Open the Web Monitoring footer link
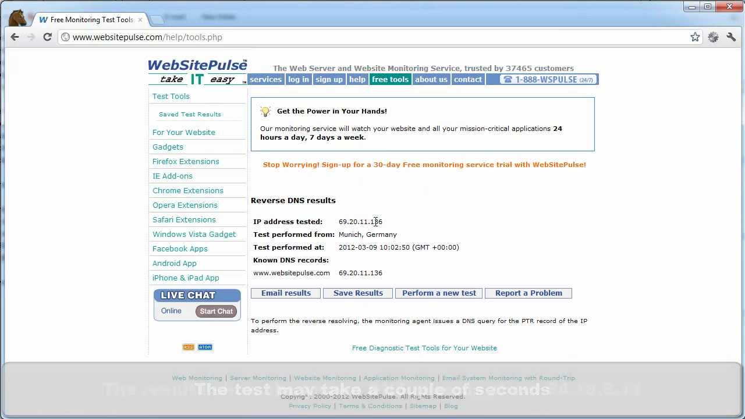 click(x=197, y=378)
